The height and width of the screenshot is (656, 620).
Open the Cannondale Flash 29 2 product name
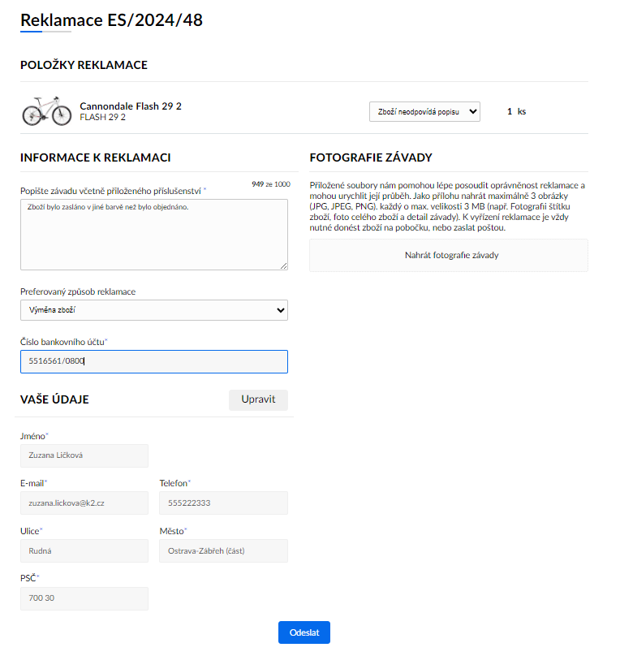[131, 106]
